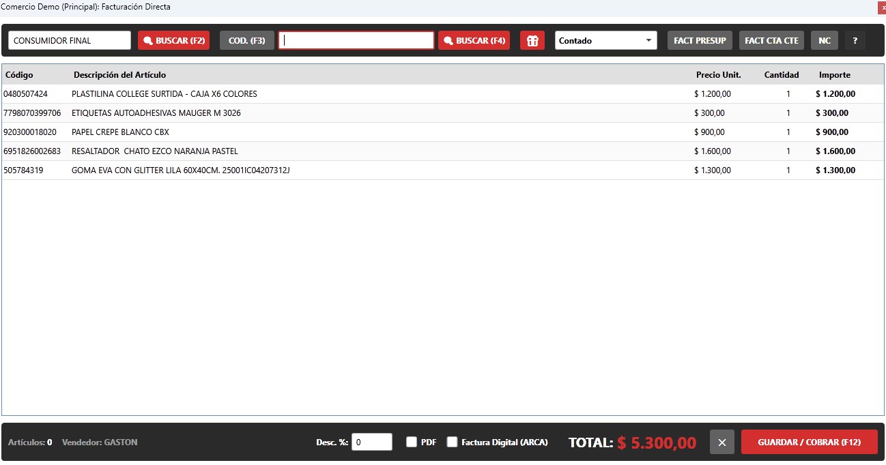Click GUARDAR / COBRAR (F12) button
Image resolution: width=886 pixels, height=465 pixels.
coord(809,442)
